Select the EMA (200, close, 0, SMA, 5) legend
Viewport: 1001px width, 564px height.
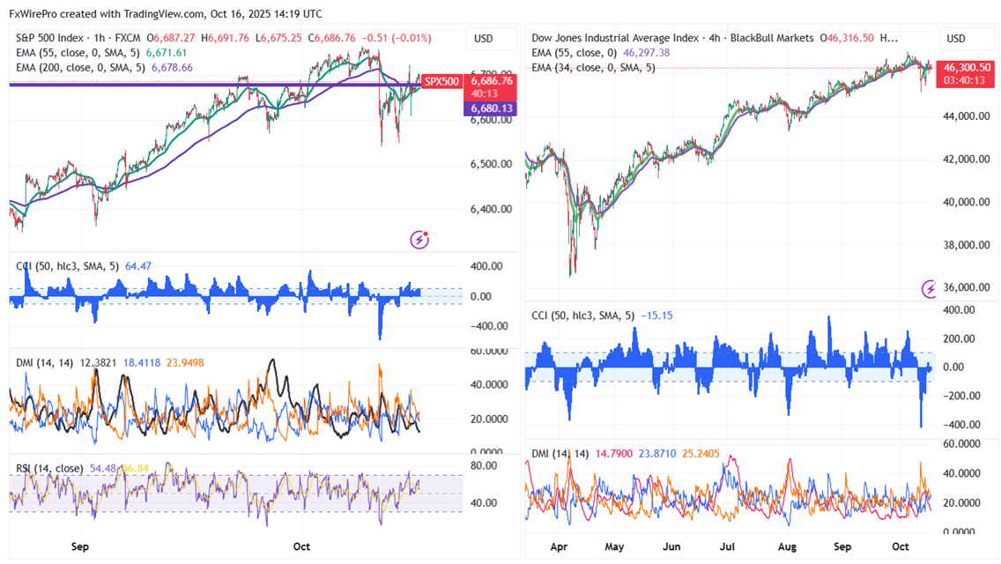82,68
